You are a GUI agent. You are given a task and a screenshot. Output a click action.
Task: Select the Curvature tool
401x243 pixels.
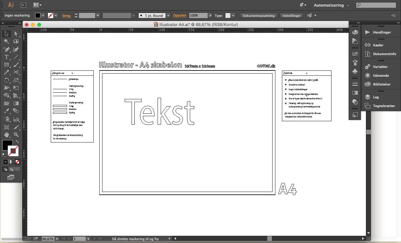16,49
